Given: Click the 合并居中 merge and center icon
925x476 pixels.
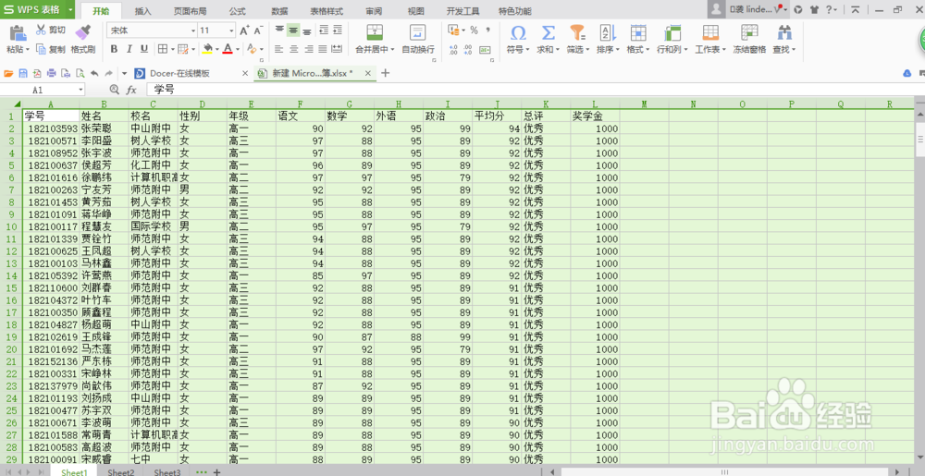Looking at the screenshot, I should 375,32.
